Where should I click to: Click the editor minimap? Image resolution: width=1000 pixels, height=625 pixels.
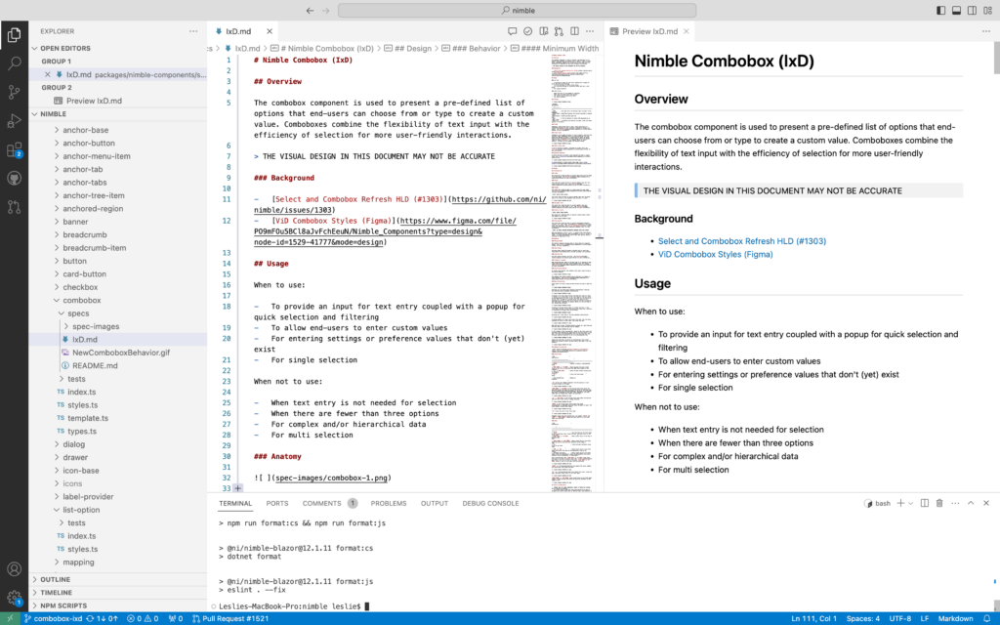pos(572,273)
